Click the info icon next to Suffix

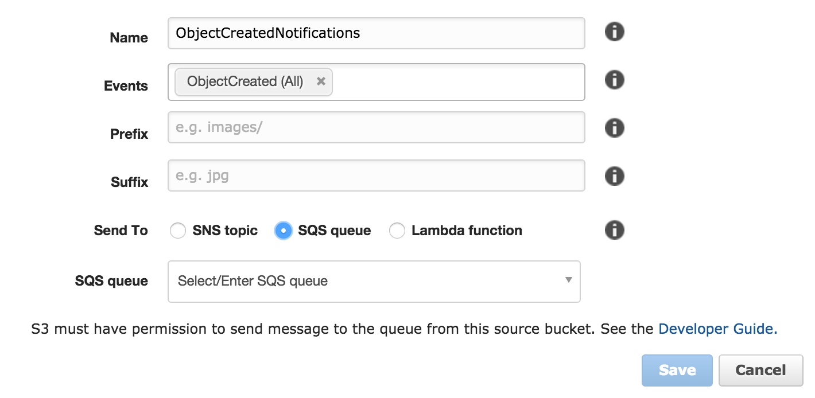click(x=614, y=176)
